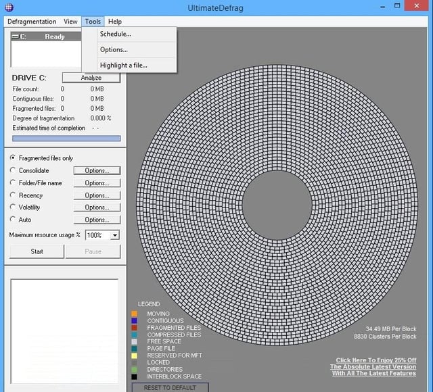Viewport: 433px width, 392px height.
Task: Minimize the UltimateDefrag window
Action: (383, 7)
